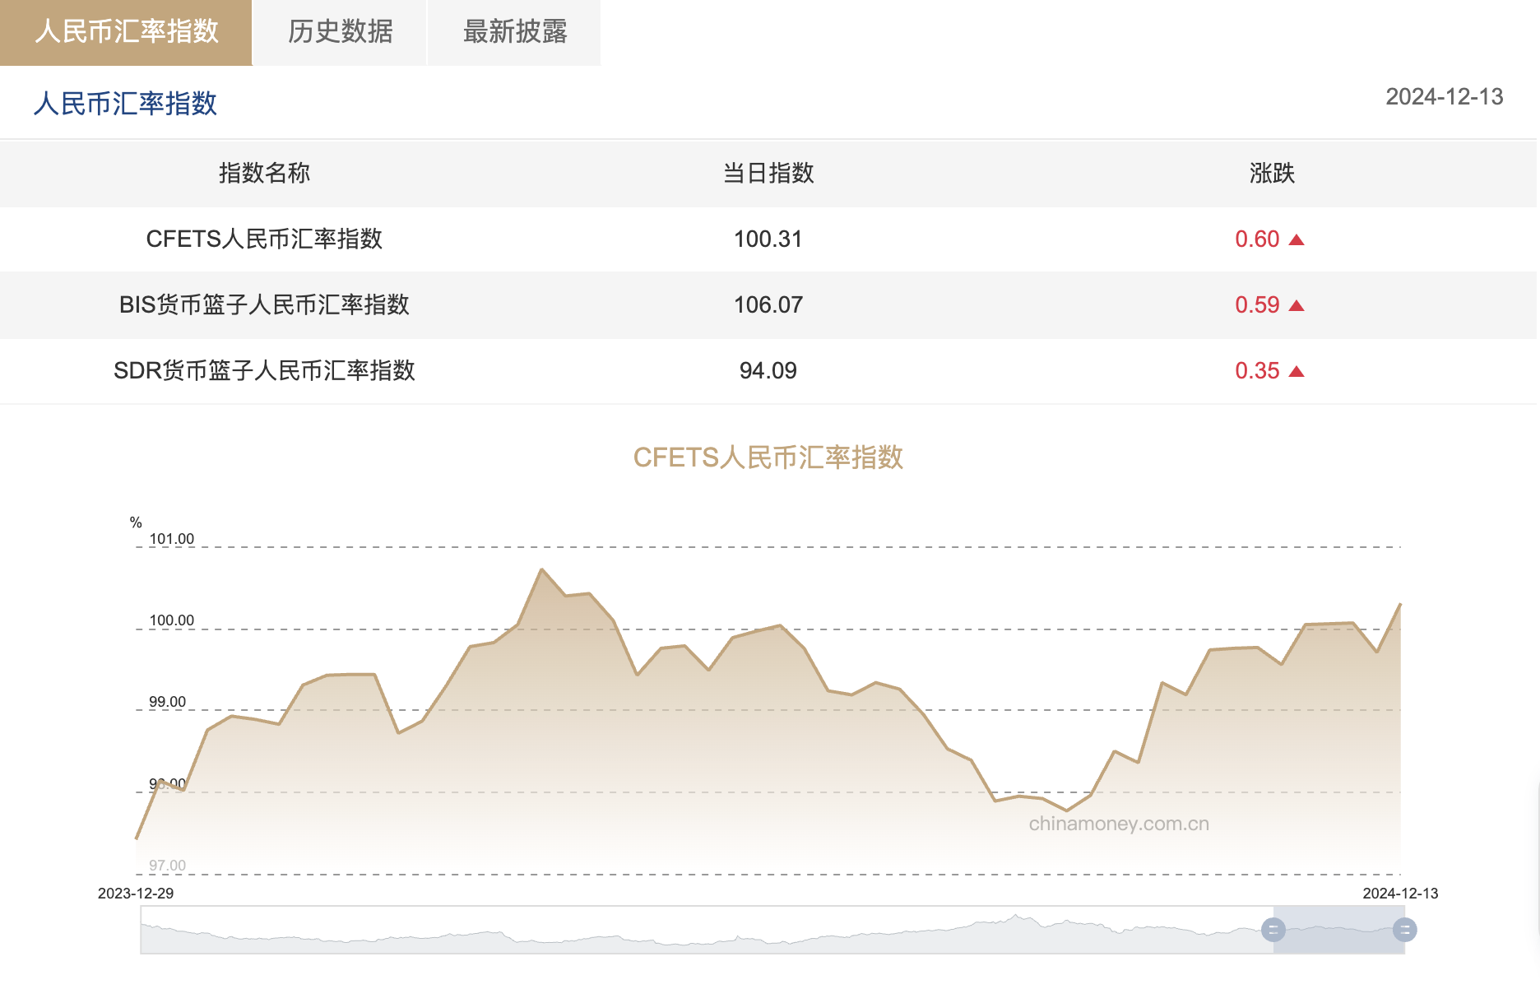Select the BIS货币篮子人民币汇率指数 row name
The height and width of the screenshot is (989, 1540).
264,305
